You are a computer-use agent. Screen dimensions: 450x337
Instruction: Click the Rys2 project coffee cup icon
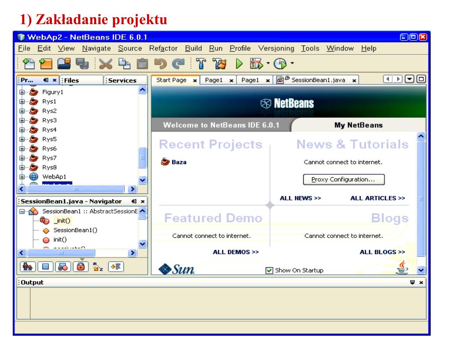tap(33, 111)
